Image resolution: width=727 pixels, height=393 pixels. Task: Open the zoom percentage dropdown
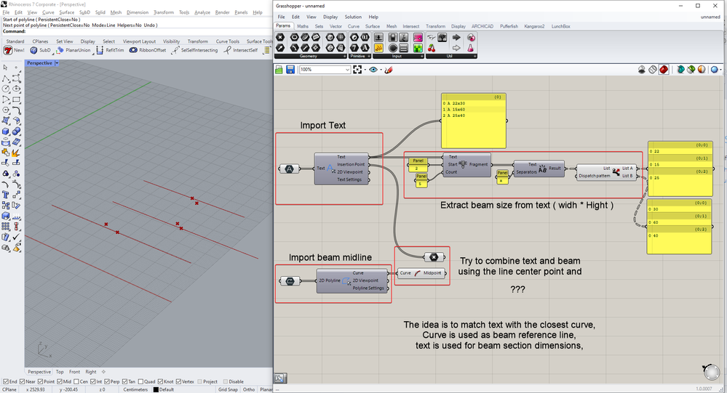(347, 70)
